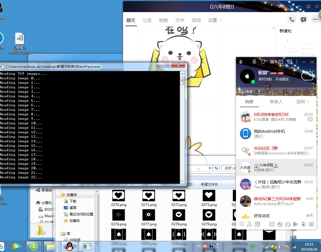Screen dimensions: 321x252
Task: Open the three-dots more options in chat header
Action: click(x=315, y=19)
